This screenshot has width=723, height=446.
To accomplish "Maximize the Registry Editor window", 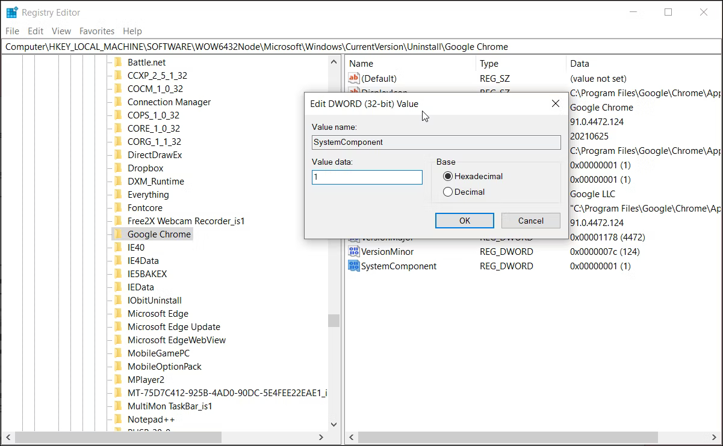I will point(668,12).
